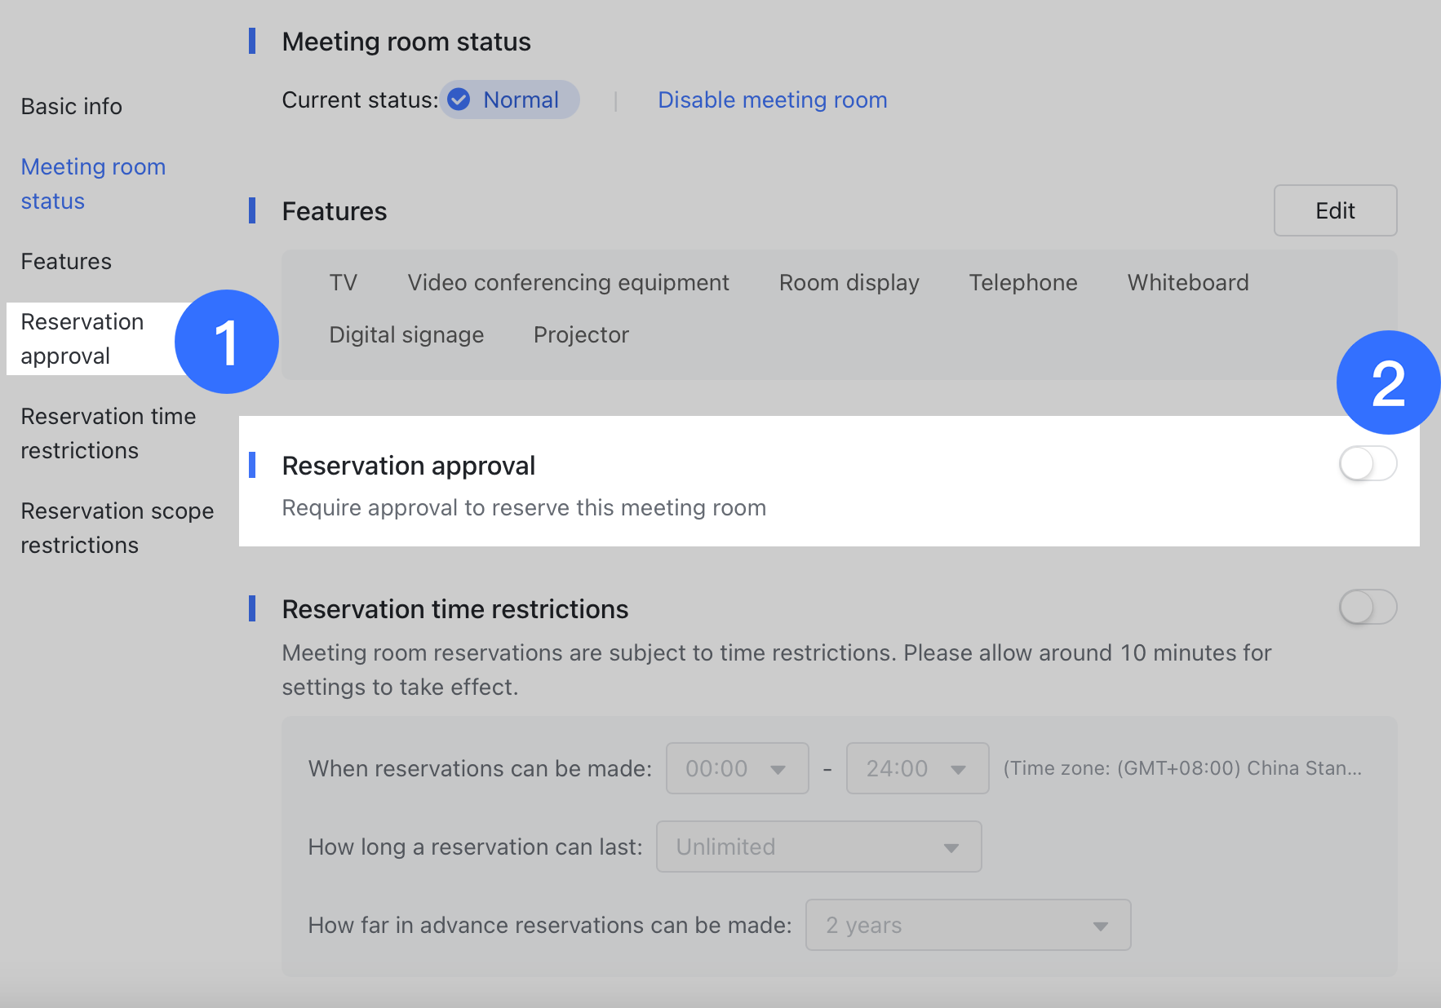The width and height of the screenshot is (1441, 1008).
Task: Click the Room display feature
Action: click(x=849, y=282)
